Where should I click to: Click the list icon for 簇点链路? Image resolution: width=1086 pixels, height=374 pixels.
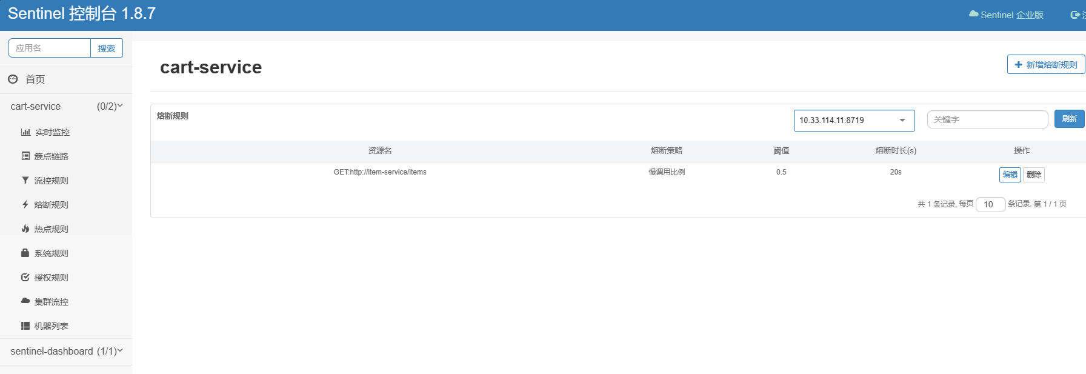pyautogui.click(x=25, y=156)
